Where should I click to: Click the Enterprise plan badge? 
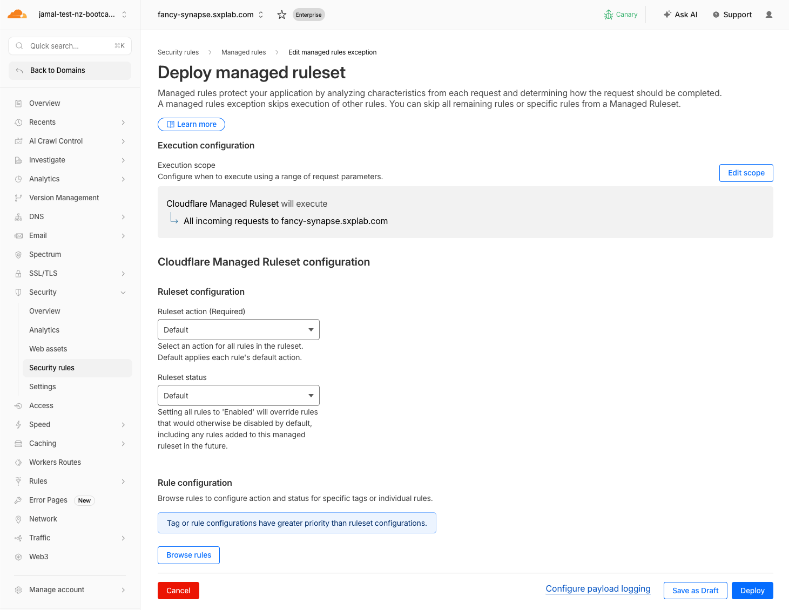pos(308,15)
